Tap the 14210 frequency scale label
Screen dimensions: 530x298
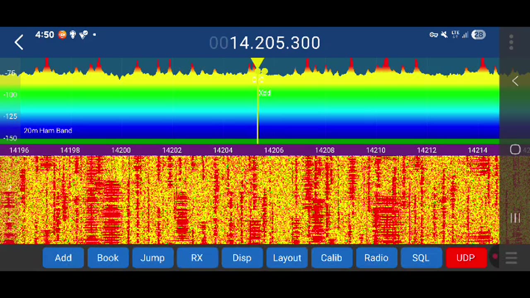pyautogui.click(x=376, y=150)
